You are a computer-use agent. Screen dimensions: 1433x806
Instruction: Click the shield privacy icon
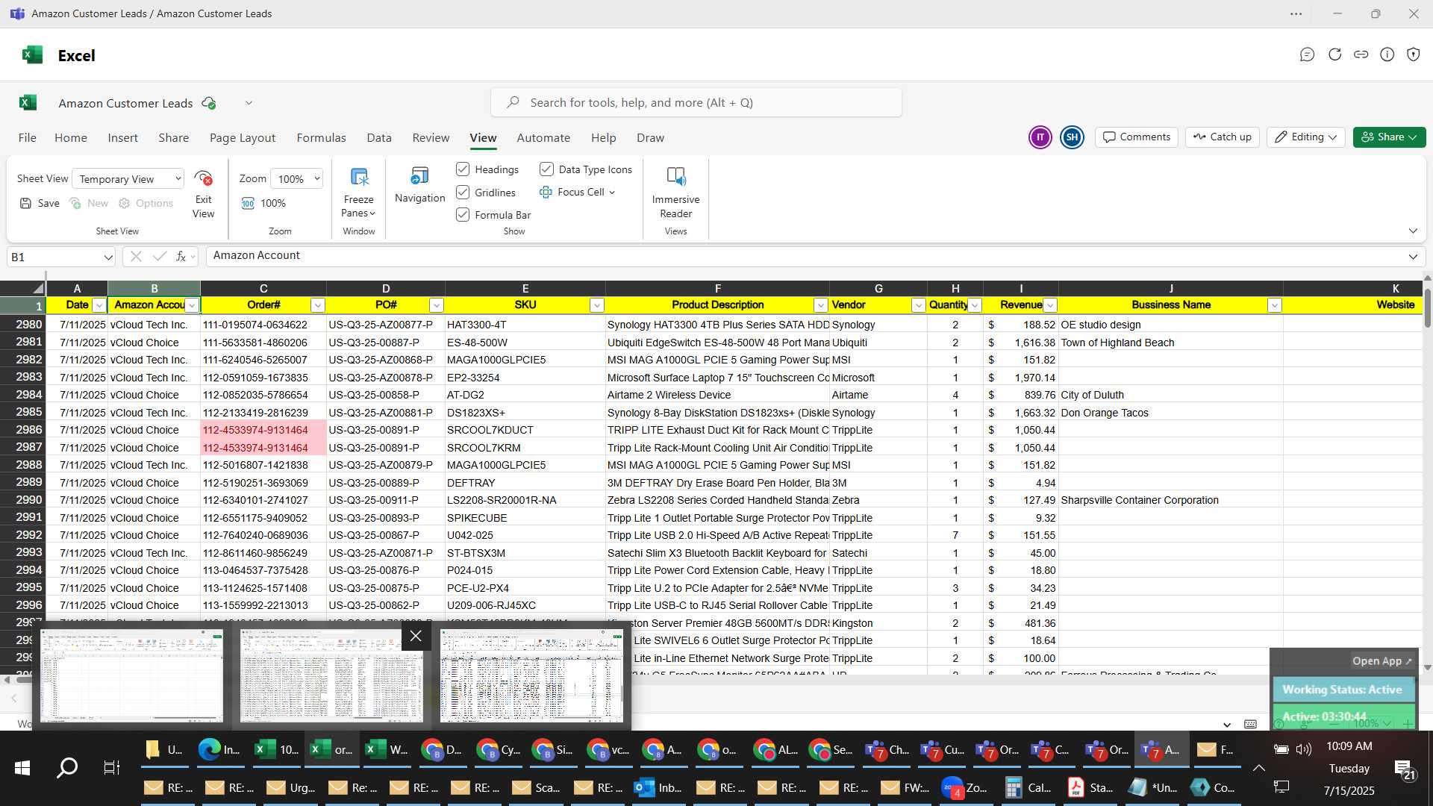coord(1413,54)
